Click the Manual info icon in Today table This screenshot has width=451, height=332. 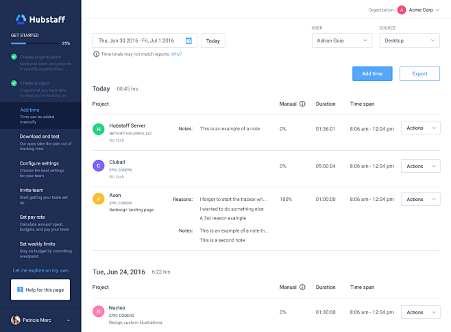click(302, 104)
